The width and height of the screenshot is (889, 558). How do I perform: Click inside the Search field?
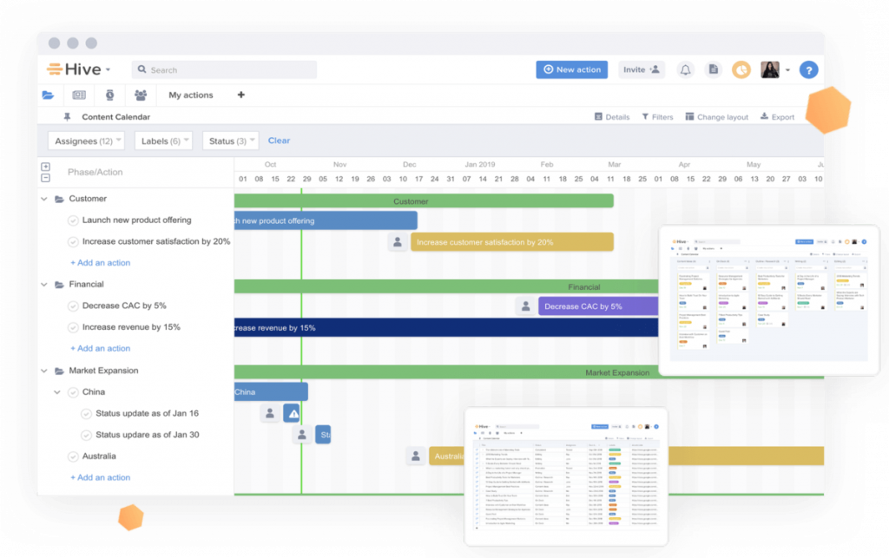224,69
